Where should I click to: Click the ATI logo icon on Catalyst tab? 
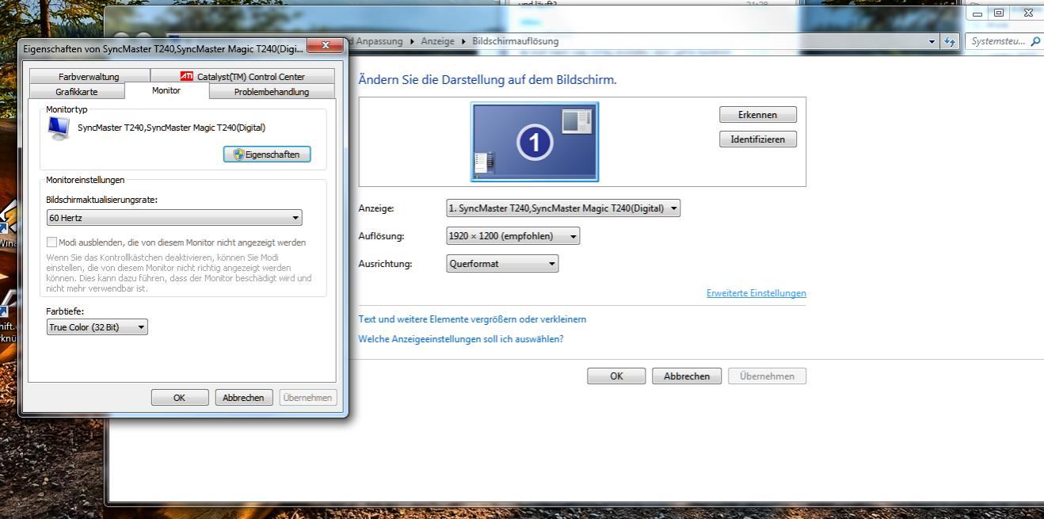(187, 77)
